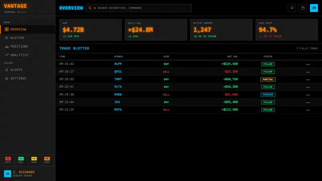This screenshot has height=181, width=322.
Task: Open the Overview sidebar item
Action: click(x=28, y=29)
